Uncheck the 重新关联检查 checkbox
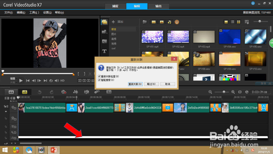 coord(99,76)
